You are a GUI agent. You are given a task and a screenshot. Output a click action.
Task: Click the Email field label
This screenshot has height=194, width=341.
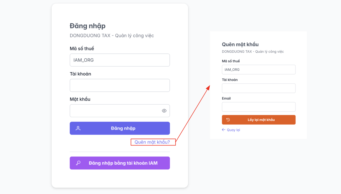click(226, 99)
